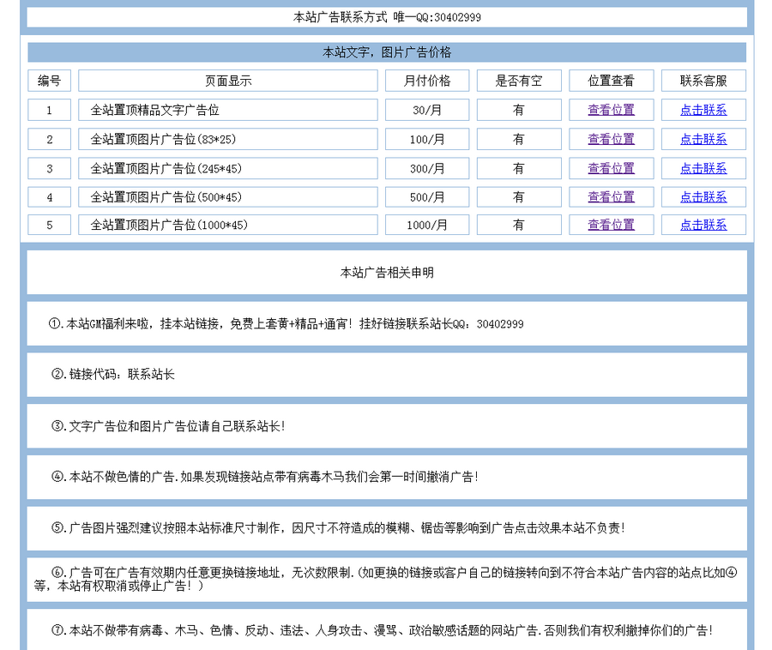Click statement ③ 文字广告位和图片广告位
This screenshot has width=772, height=650.
pyautogui.click(x=387, y=426)
